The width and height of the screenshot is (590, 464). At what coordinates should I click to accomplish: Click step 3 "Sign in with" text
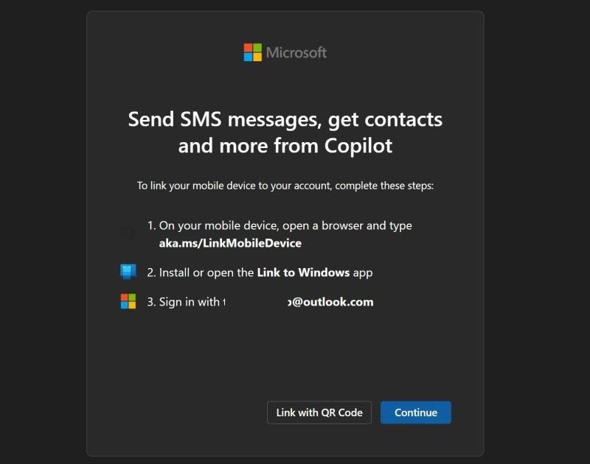tap(190, 302)
